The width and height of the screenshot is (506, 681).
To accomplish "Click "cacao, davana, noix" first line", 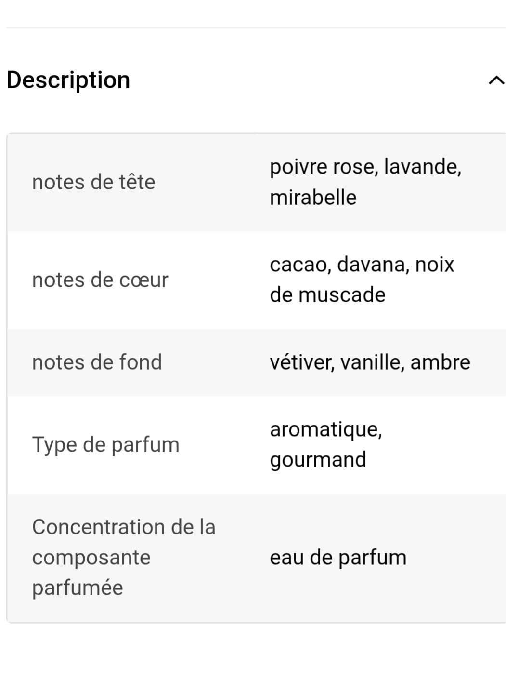I will 362,265.
